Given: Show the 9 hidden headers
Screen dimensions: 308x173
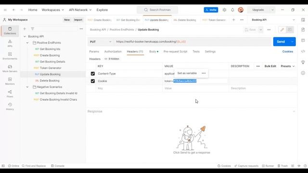Looking at the screenshot, I should click(112, 59).
